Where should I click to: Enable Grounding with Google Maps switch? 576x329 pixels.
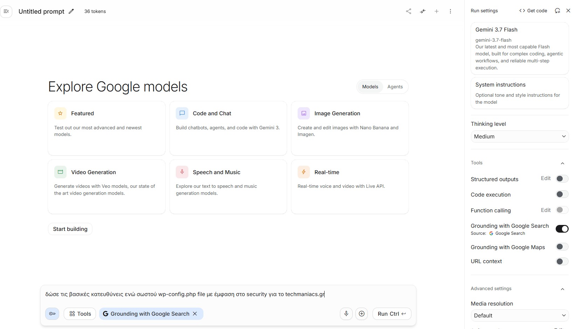pos(562,247)
